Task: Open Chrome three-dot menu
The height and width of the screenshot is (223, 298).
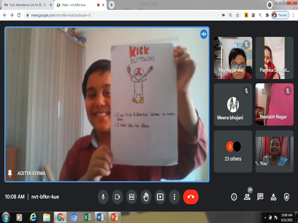Action: 293,15
